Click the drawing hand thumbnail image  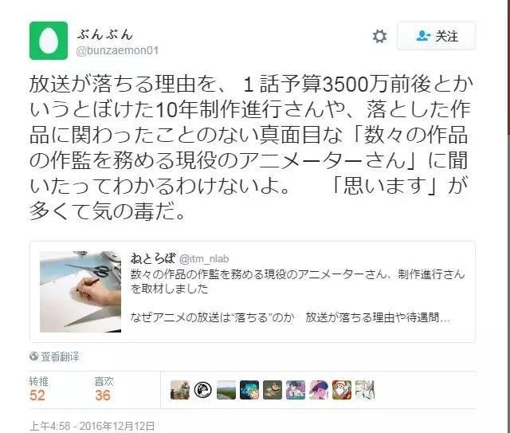80,292
